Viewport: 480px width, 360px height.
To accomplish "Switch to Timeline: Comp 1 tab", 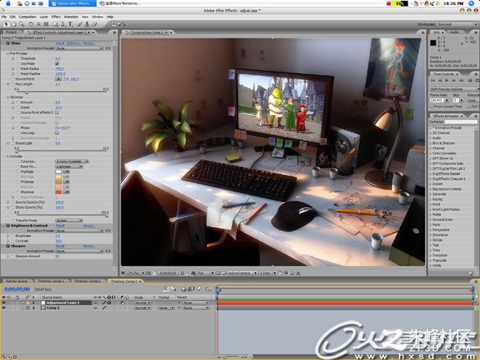I will [51, 281].
